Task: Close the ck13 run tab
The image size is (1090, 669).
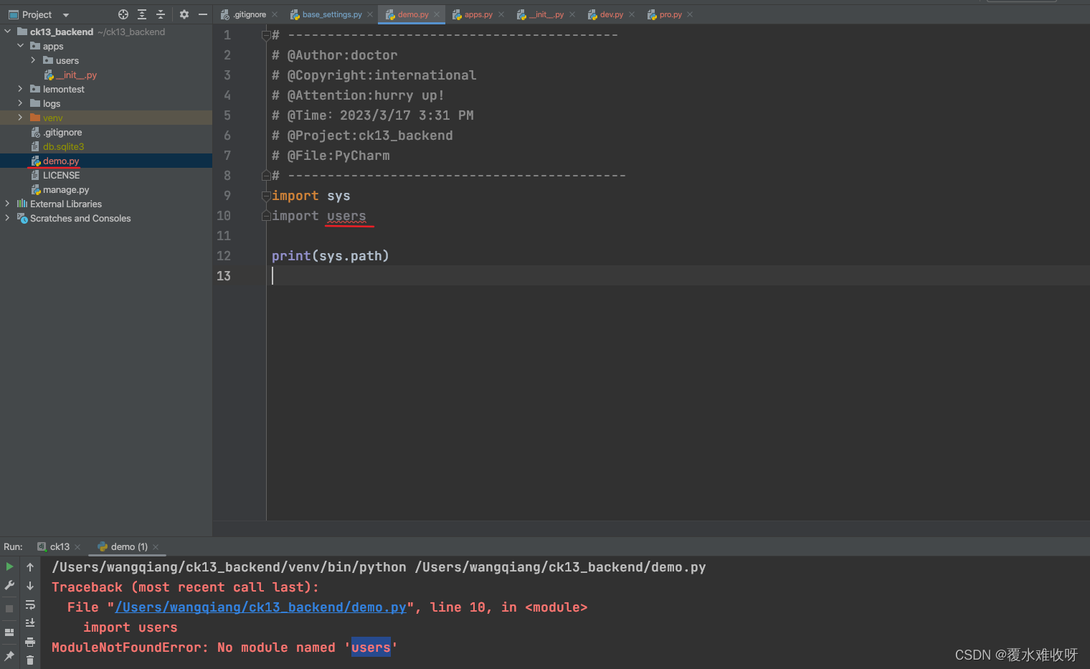Action: coord(77,547)
